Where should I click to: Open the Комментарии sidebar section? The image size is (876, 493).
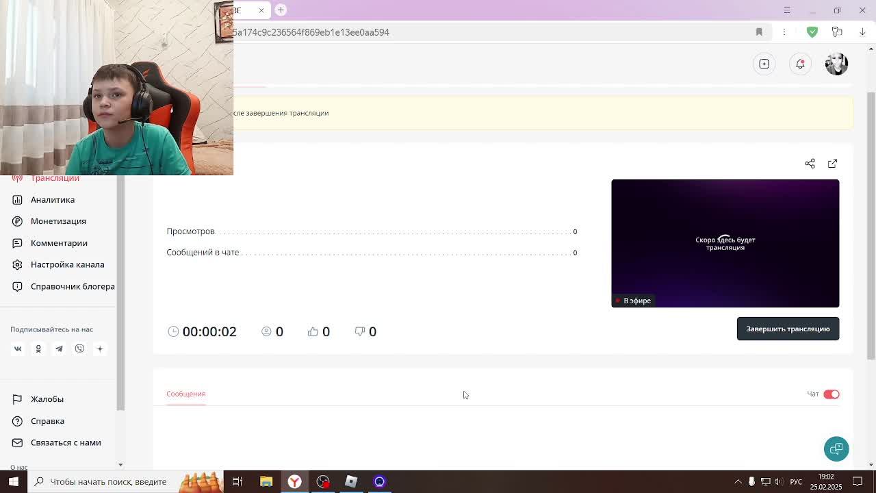point(59,243)
